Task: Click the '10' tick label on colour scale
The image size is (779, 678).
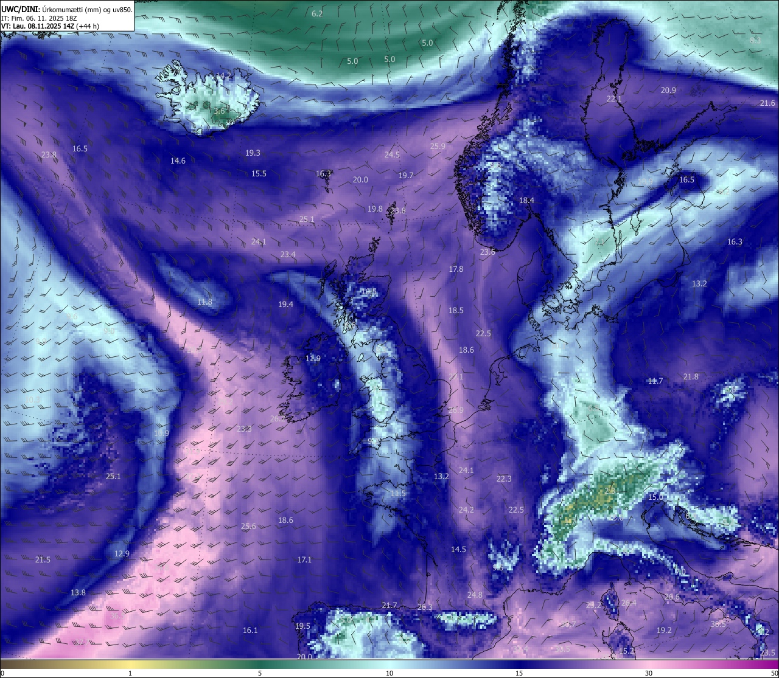Action: (389, 673)
